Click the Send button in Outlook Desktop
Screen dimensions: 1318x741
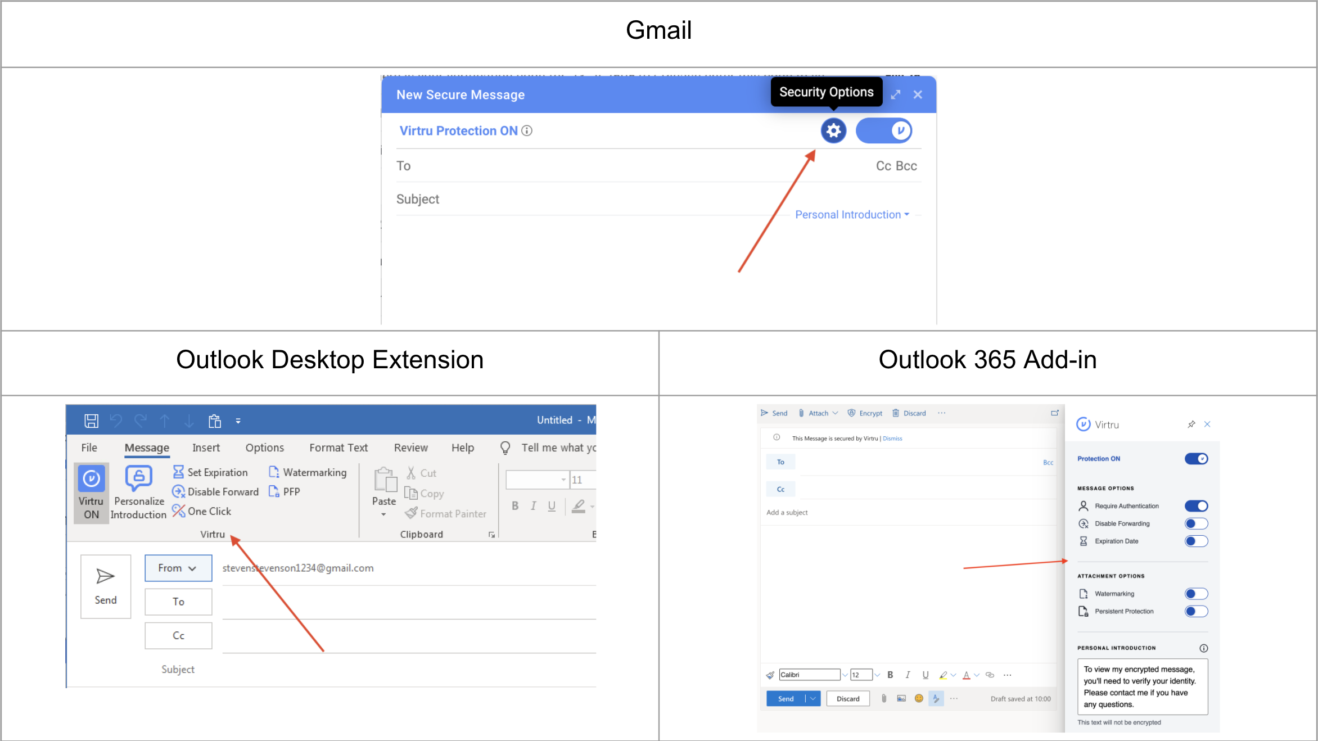point(106,586)
